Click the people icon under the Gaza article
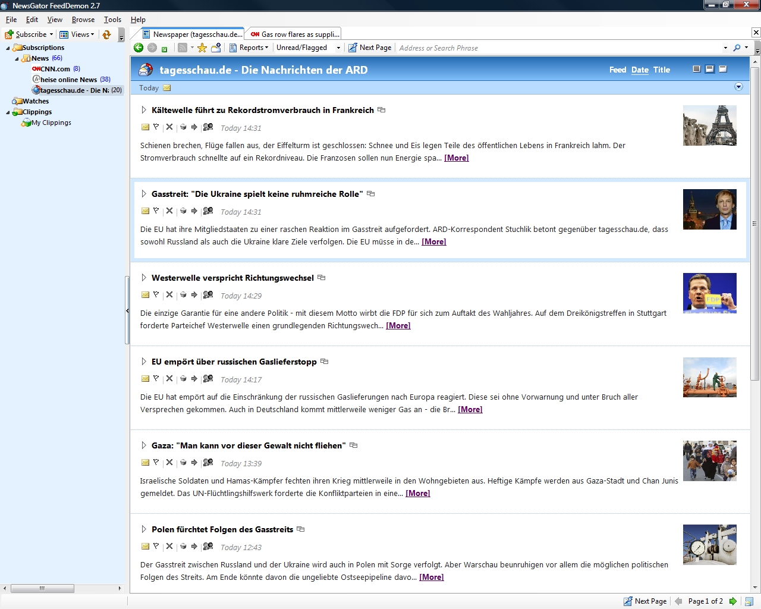 click(208, 463)
